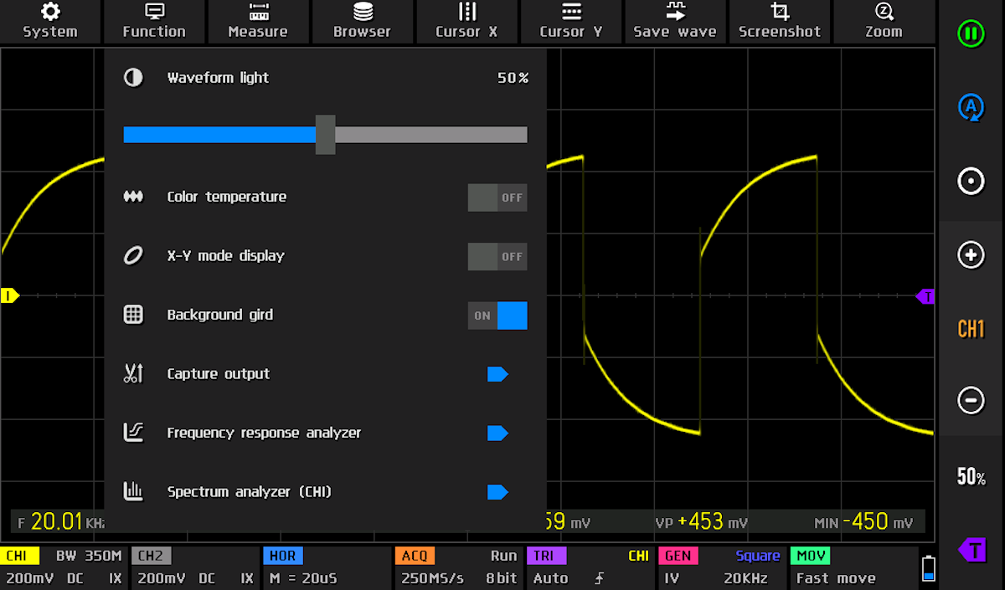Click the minus icon below CH1
This screenshot has width=1005, height=590.
pyautogui.click(x=971, y=400)
